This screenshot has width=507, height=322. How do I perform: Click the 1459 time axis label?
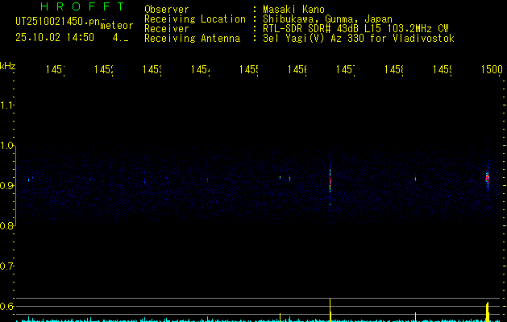pos(443,70)
